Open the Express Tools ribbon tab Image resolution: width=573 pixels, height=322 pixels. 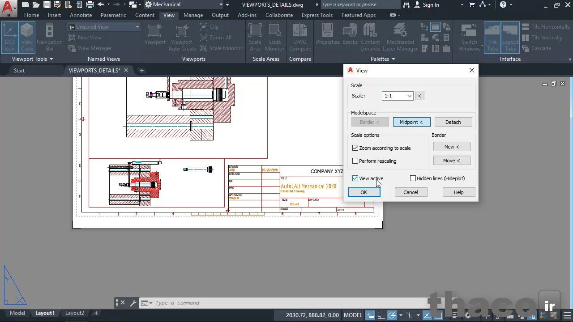pyautogui.click(x=317, y=15)
